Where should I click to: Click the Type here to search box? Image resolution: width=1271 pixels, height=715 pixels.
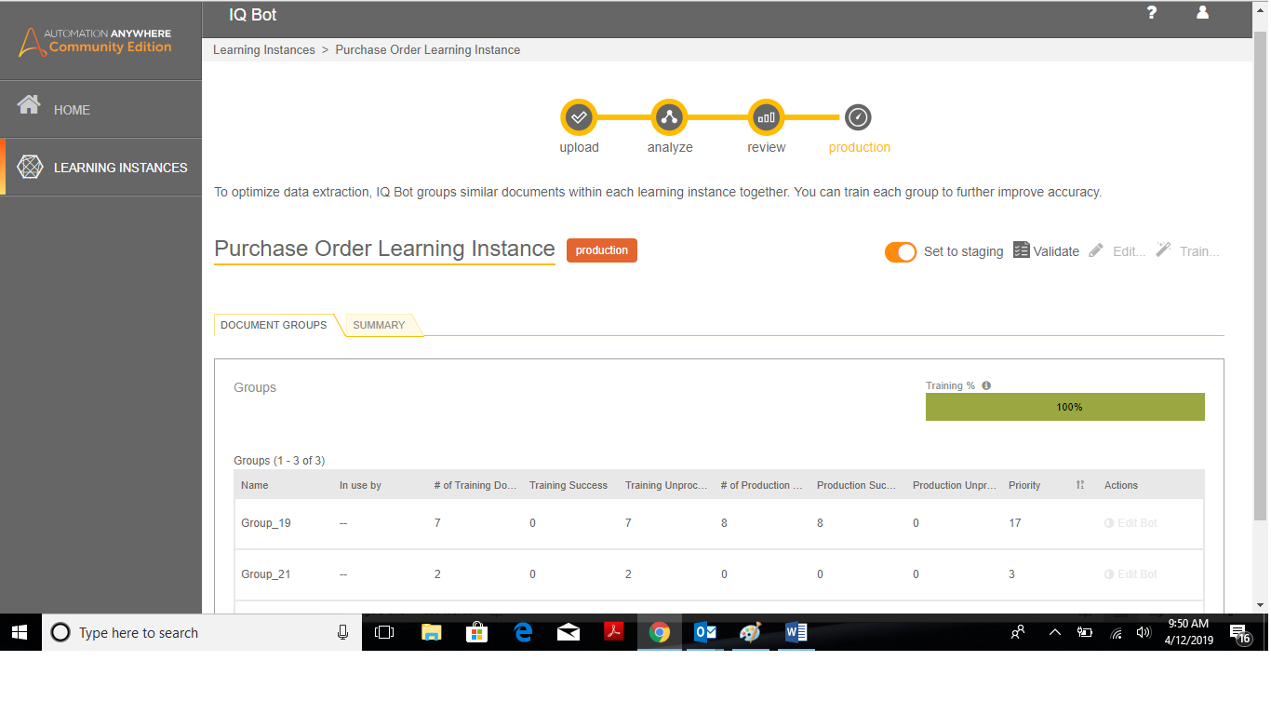click(201, 633)
